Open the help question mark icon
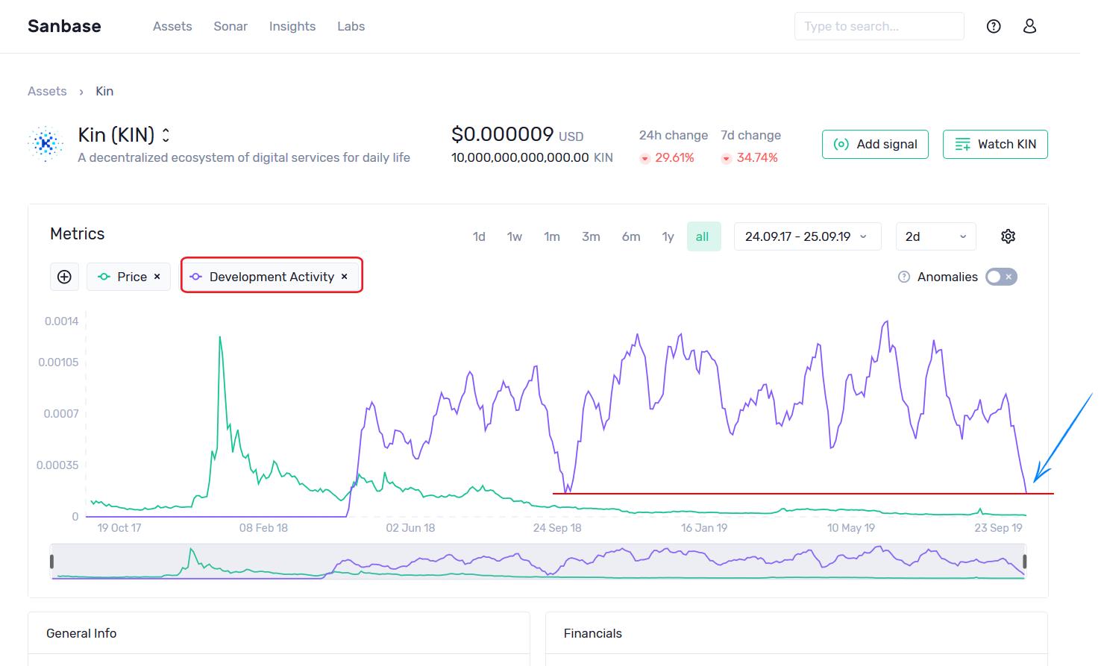 [994, 26]
